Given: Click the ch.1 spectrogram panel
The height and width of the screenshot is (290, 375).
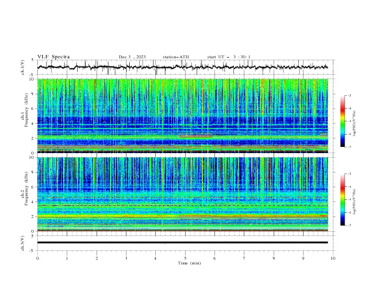Looking at the screenshot, I should (182, 116).
